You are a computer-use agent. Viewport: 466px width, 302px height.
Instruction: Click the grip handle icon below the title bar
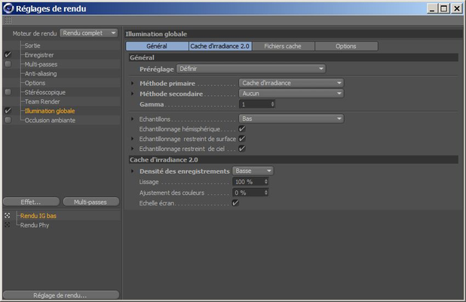click(x=8, y=20)
